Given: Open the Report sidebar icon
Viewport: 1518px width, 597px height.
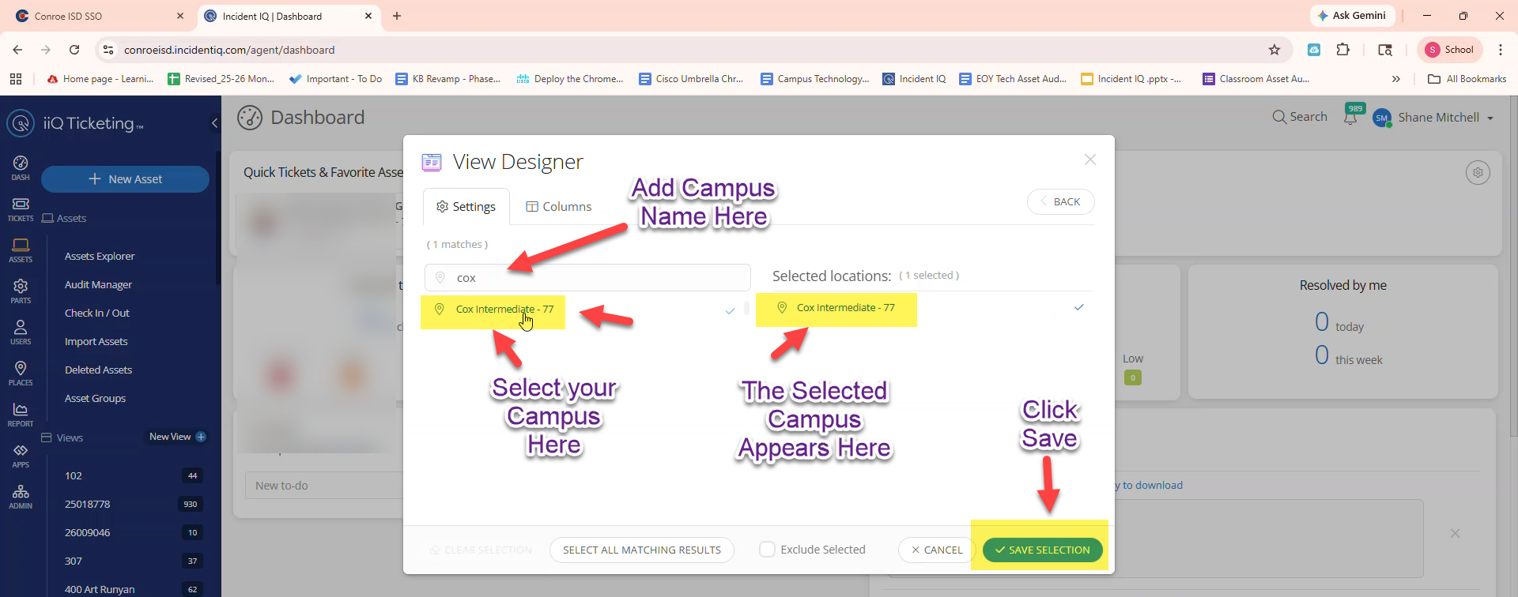Looking at the screenshot, I should pos(21,415).
